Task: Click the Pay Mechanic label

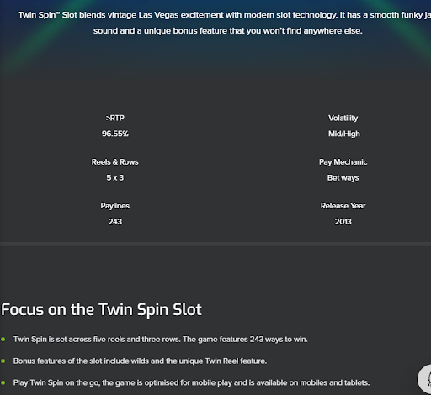Action: point(343,162)
